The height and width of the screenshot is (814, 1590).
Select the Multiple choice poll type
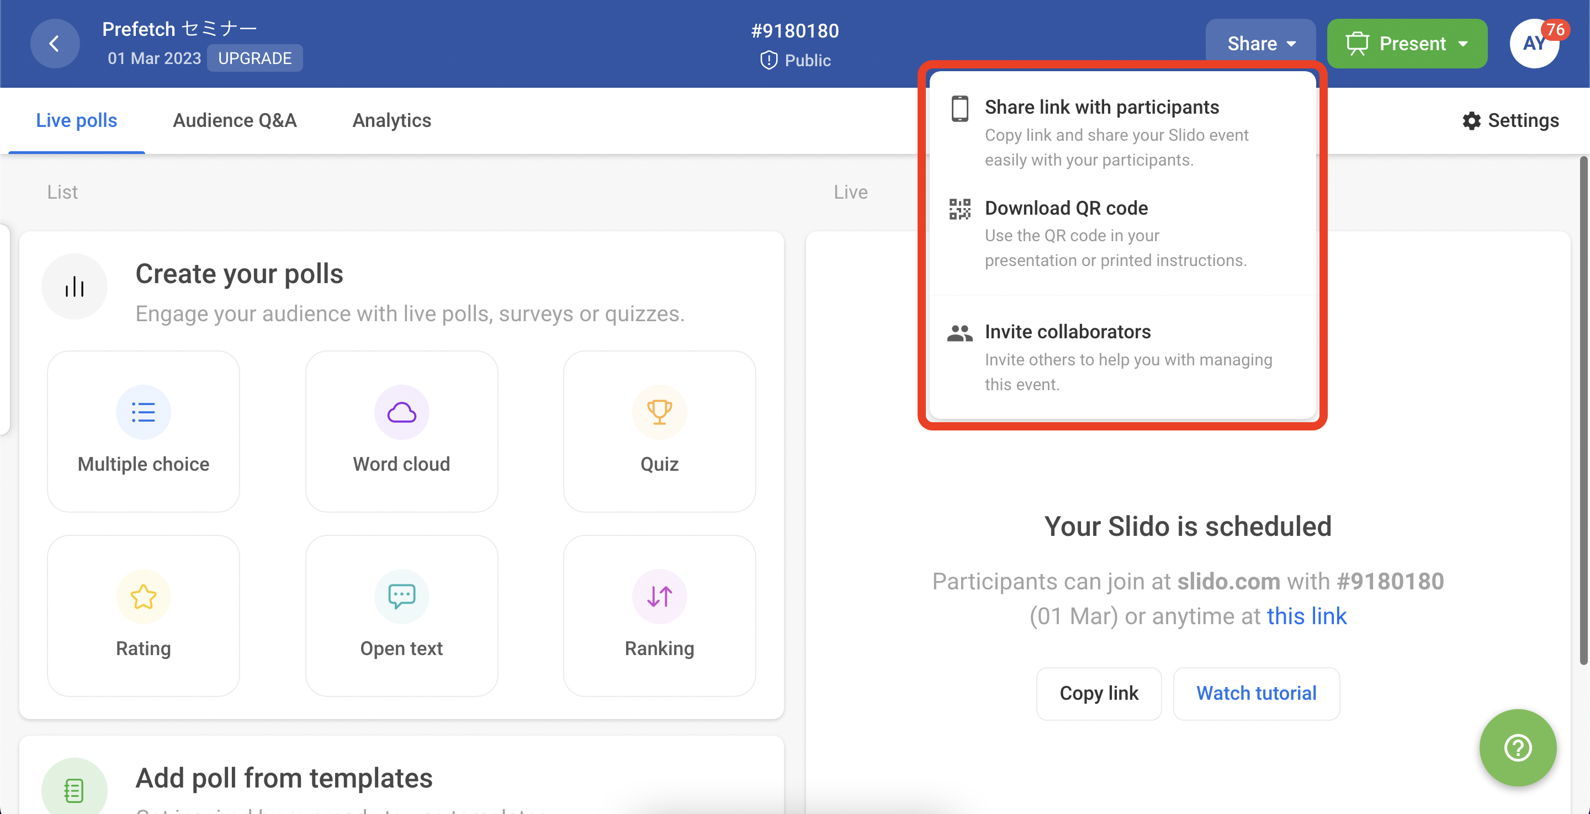142,432
